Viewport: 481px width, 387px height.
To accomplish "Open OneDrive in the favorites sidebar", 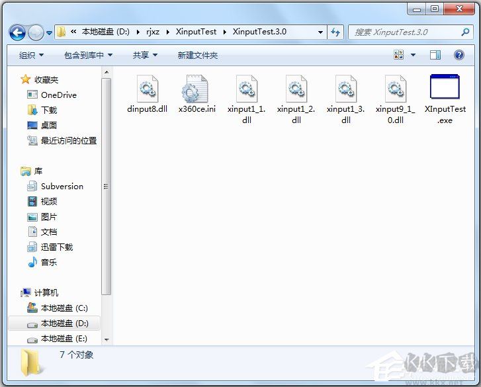I will [58, 95].
